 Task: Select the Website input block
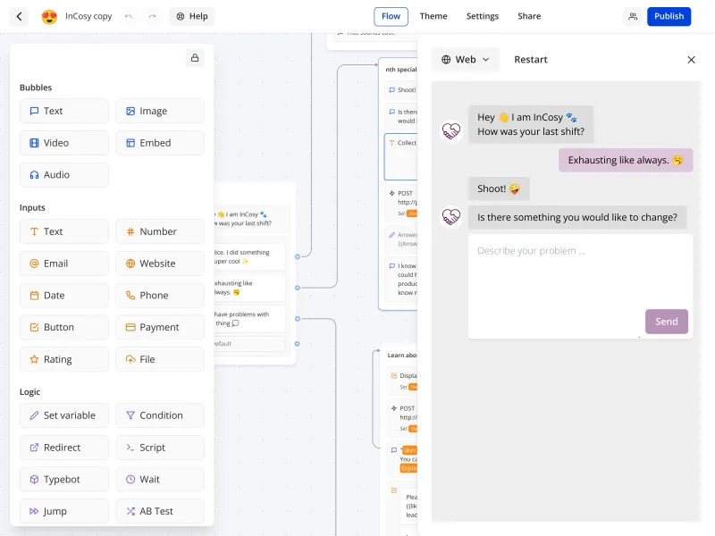pyautogui.click(x=160, y=264)
